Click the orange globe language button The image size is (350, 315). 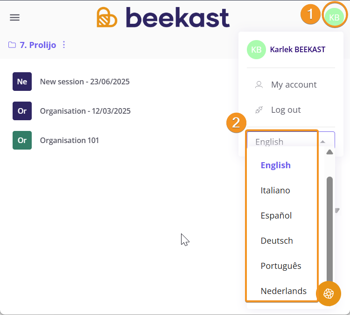(x=329, y=294)
